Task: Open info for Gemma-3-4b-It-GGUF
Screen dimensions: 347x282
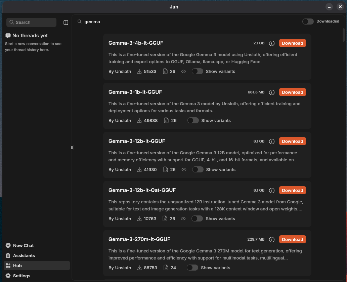Action: click(272, 43)
